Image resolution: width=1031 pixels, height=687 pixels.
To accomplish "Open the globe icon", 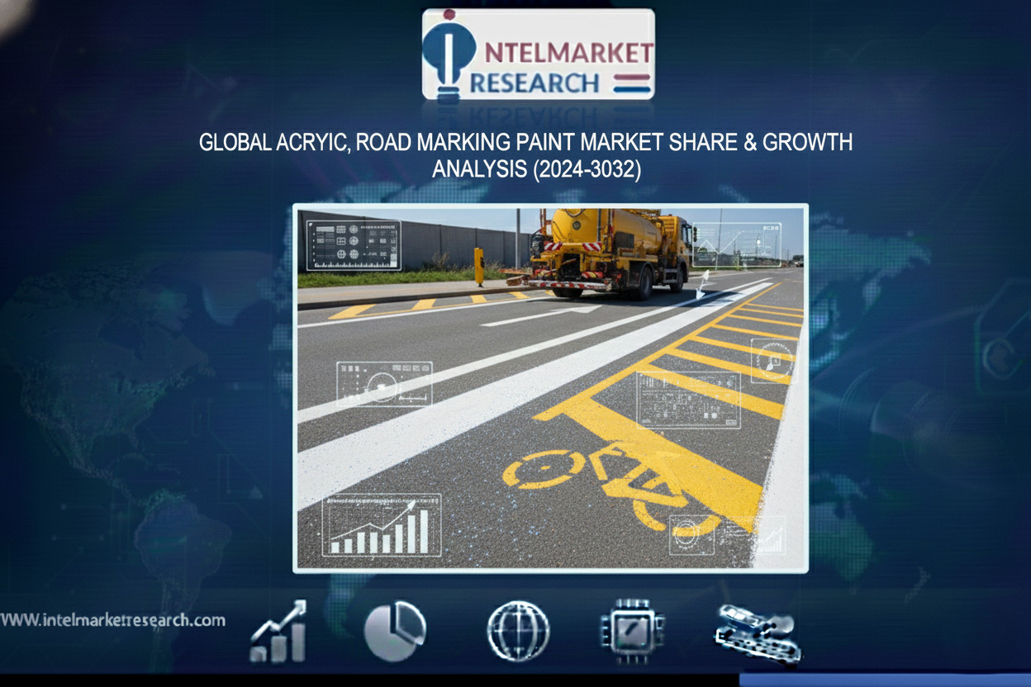I will [x=518, y=631].
